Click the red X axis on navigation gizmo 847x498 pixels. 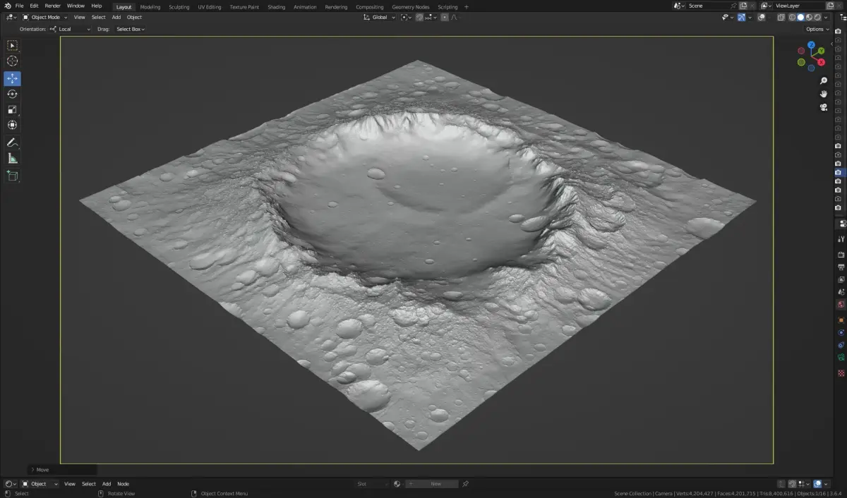[821, 62]
